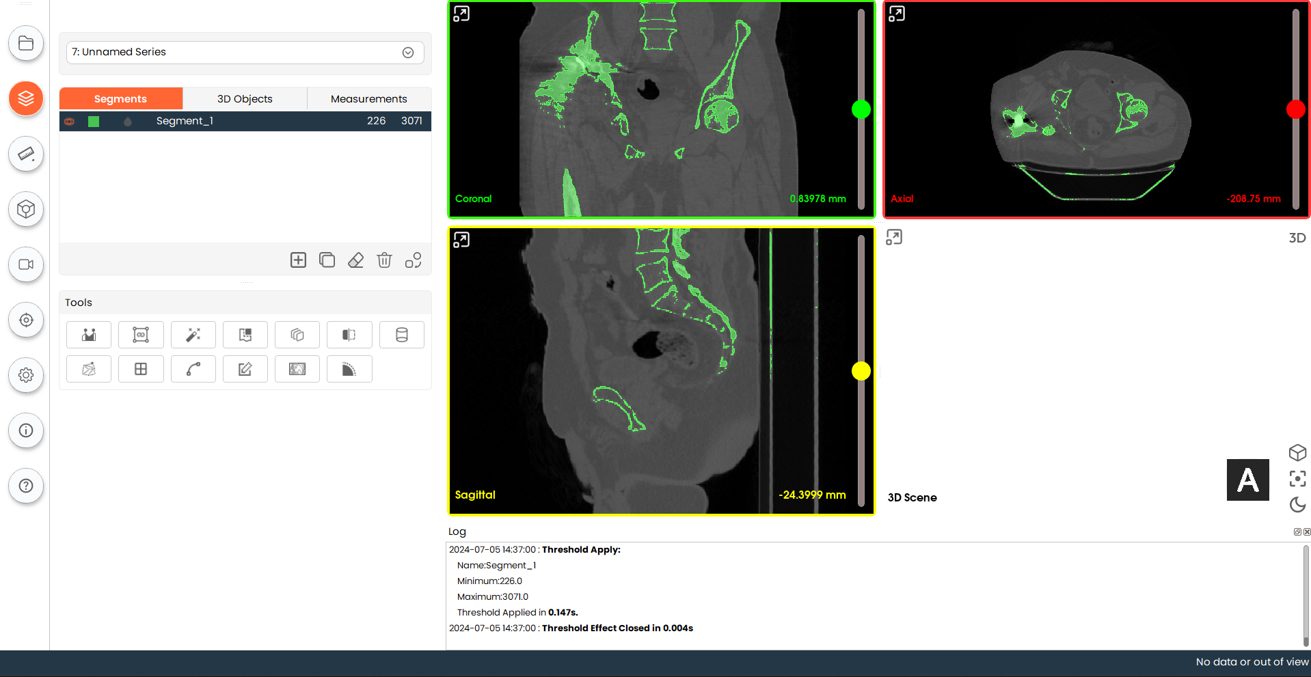Toggle Segment_1 opacity droplet icon
The image size is (1311, 677).
pyautogui.click(x=127, y=122)
